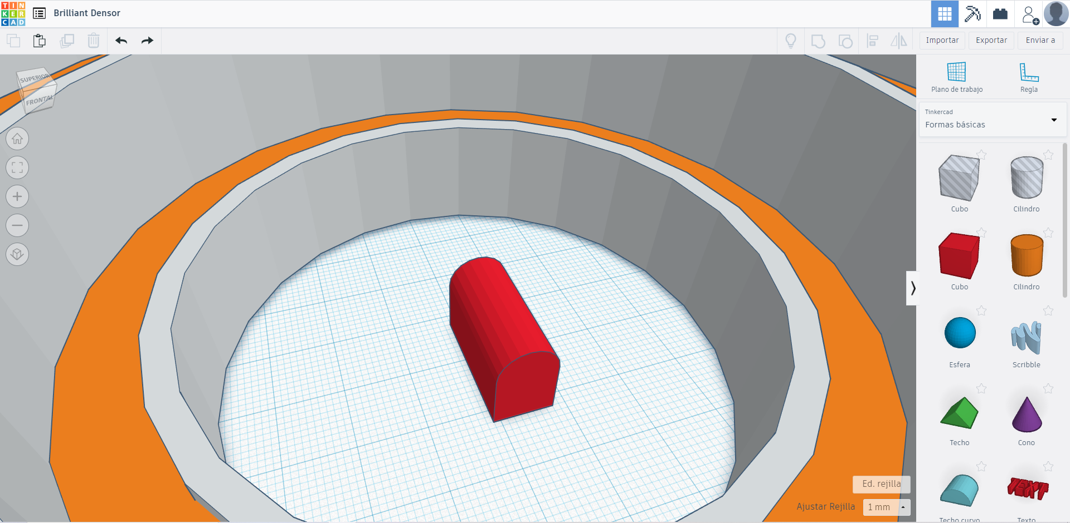Image resolution: width=1070 pixels, height=523 pixels.
Task: Click the Copy toolbar icon
Action: pyautogui.click(x=13, y=41)
